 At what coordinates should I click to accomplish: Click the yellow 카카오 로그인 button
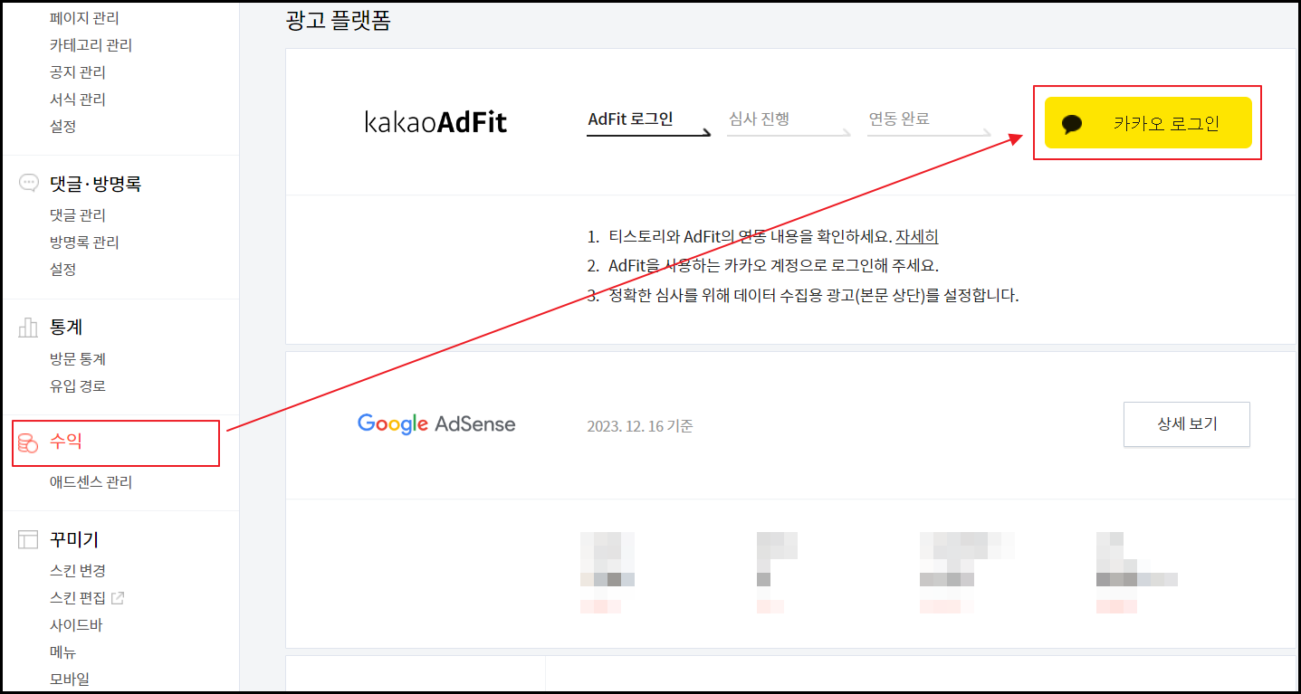[1148, 123]
